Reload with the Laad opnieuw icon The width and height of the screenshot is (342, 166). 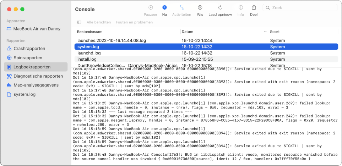[220, 7]
